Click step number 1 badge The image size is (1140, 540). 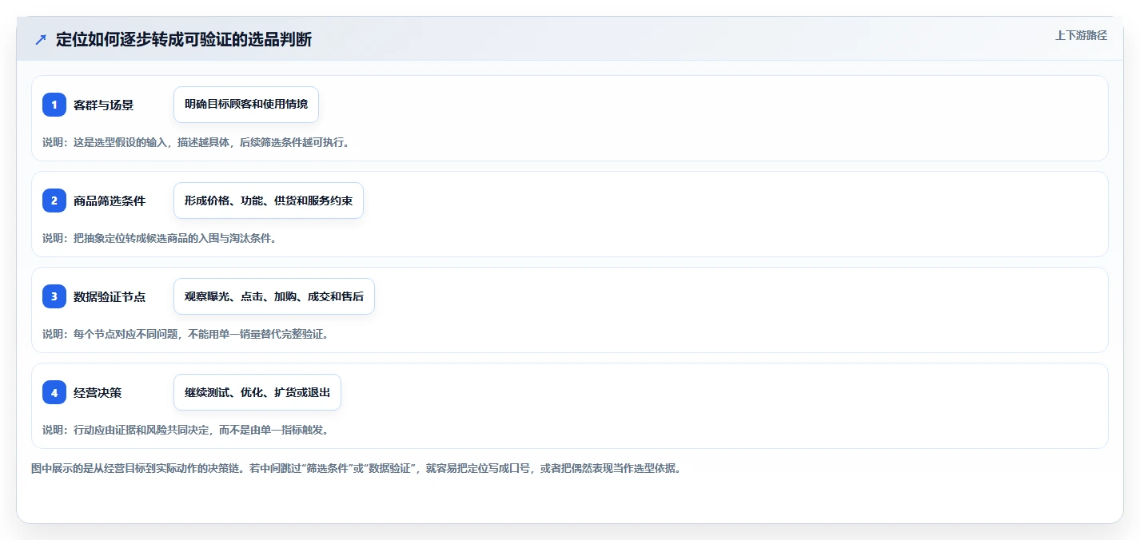click(54, 105)
